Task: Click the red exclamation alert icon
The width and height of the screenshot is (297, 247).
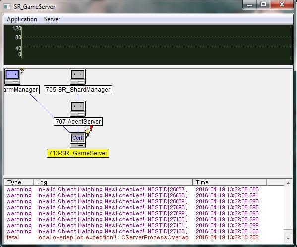Action: pos(91,128)
